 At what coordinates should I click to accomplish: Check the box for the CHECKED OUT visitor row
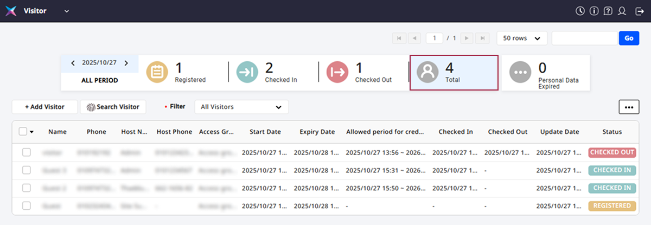coord(26,152)
